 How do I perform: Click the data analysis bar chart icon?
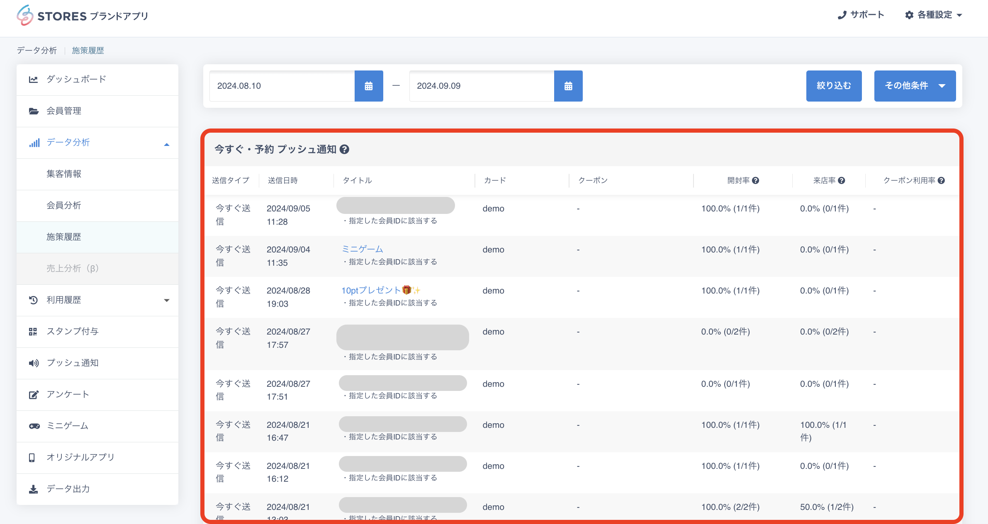click(34, 143)
